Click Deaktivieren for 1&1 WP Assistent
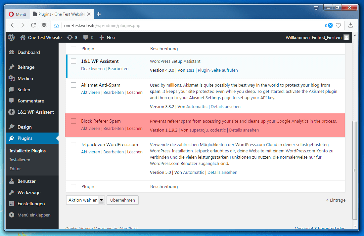Image resolution: width=364 pixels, height=236 pixels. (93, 69)
